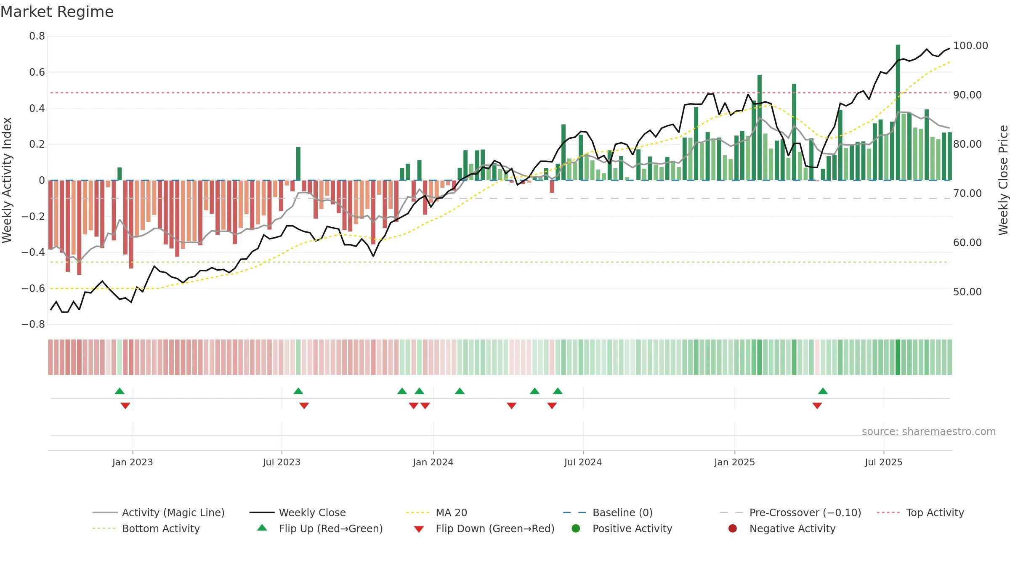Click the Negative Activity red circle icon
This screenshot has width=1010, height=568.
point(733,528)
